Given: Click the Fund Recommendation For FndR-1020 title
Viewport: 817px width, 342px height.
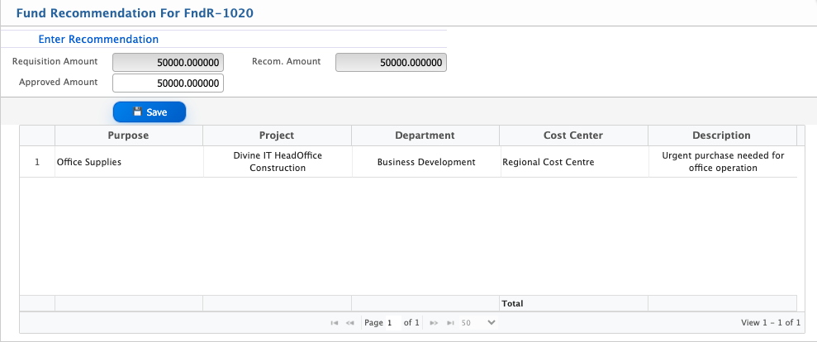Looking at the screenshot, I should point(135,13).
